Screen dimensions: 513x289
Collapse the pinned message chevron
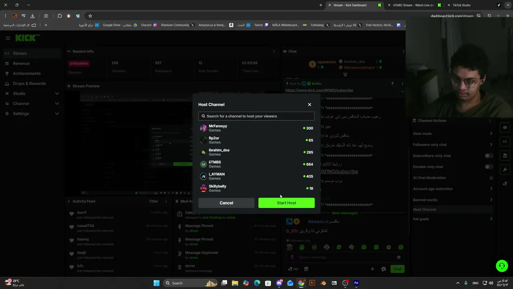click(x=402, y=91)
